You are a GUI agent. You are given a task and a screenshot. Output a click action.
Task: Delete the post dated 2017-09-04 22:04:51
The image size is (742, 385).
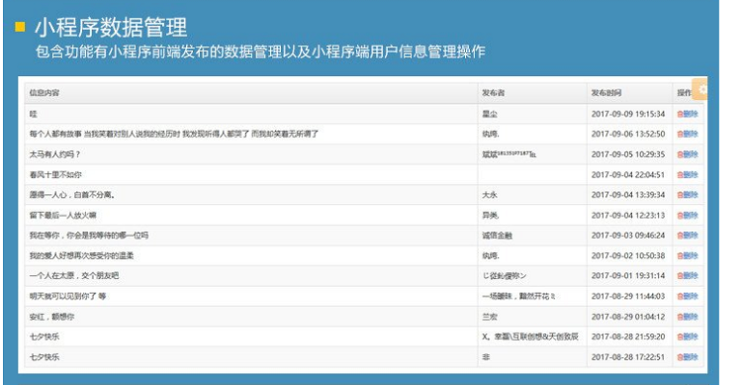688,175
